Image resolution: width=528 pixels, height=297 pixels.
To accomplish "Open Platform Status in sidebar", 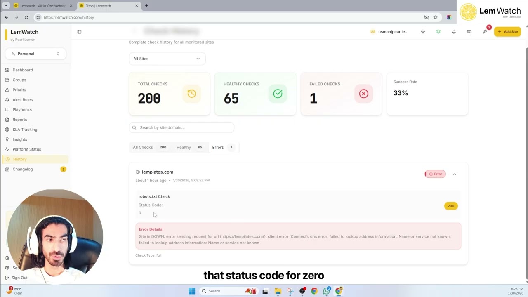I will 26,149.
